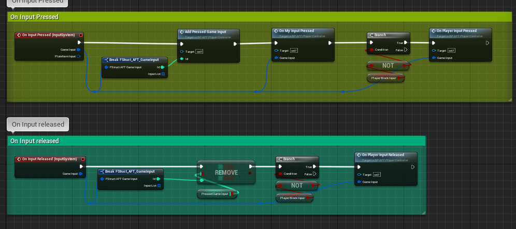This screenshot has width=516, height=229.
Task: Click the self Target field on On Player Input Released
Action: pos(377,174)
